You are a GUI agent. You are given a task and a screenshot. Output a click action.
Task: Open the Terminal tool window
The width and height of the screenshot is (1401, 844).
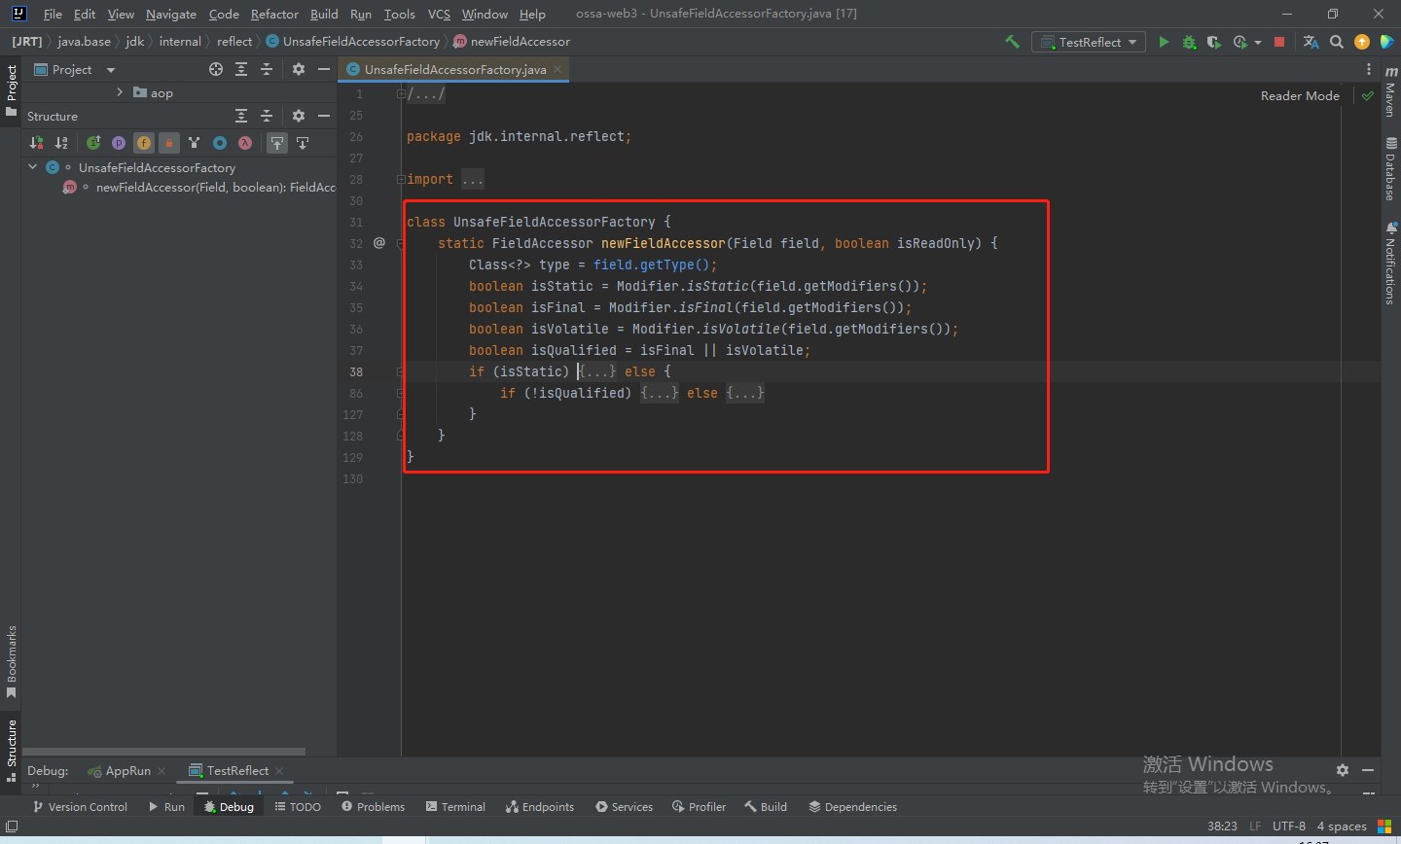pos(455,807)
